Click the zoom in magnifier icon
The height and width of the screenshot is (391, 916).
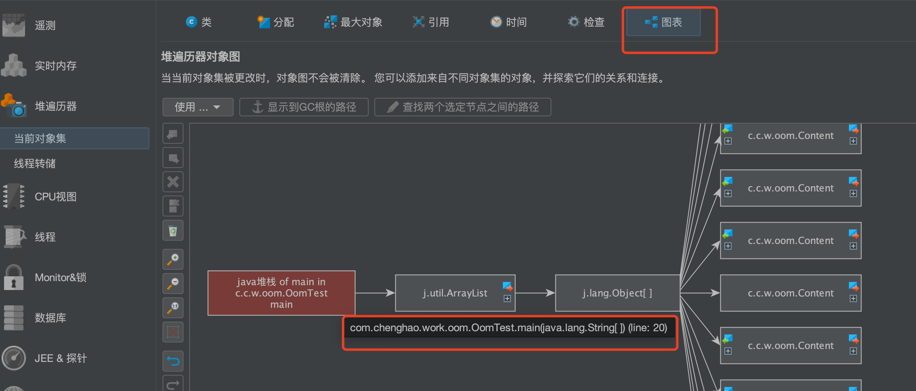pyautogui.click(x=173, y=259)
